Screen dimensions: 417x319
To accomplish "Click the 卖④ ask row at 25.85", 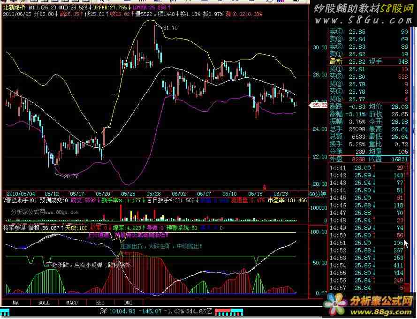I will tap(369, 31).
